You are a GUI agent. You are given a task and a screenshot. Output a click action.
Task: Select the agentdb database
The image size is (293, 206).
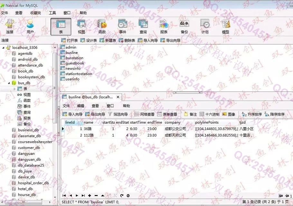tap(22, 54)
